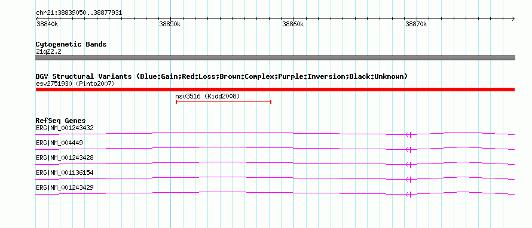
Task: Click the 38870k ruler tick label
Action: [x=416, y=24]
